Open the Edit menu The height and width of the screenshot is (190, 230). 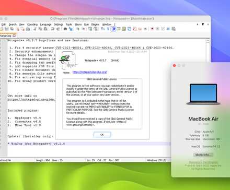click(4, 25)
